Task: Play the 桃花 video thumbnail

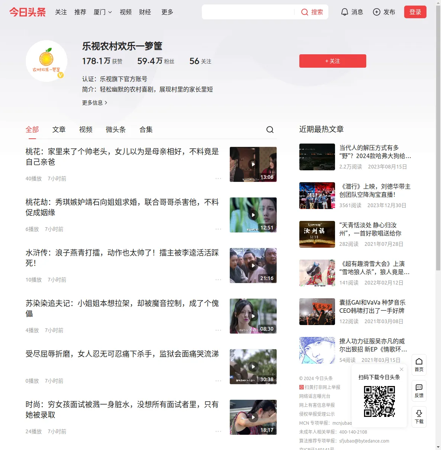Action: click(x=253, y=164)
